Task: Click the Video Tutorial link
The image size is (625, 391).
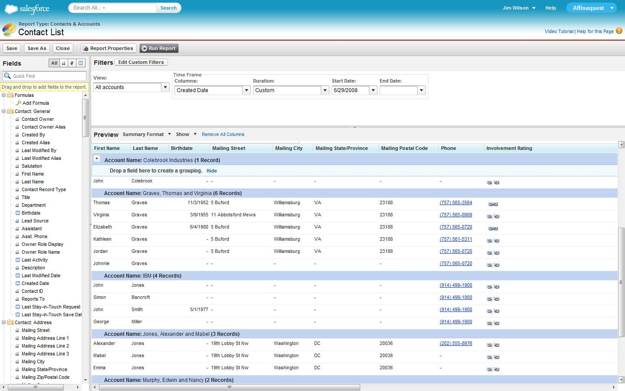Action: click(559, 31)
